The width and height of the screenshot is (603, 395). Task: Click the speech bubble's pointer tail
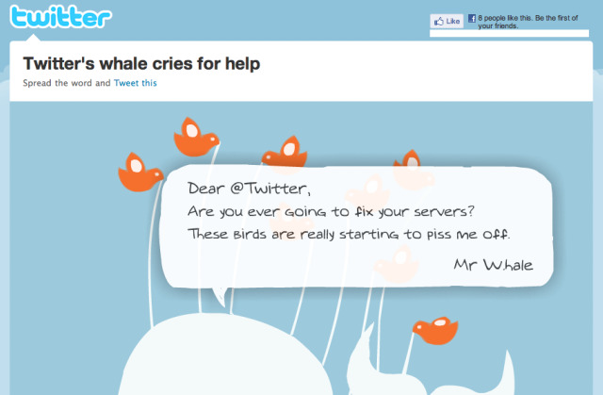pyautogui.click(x=220, y=297)
